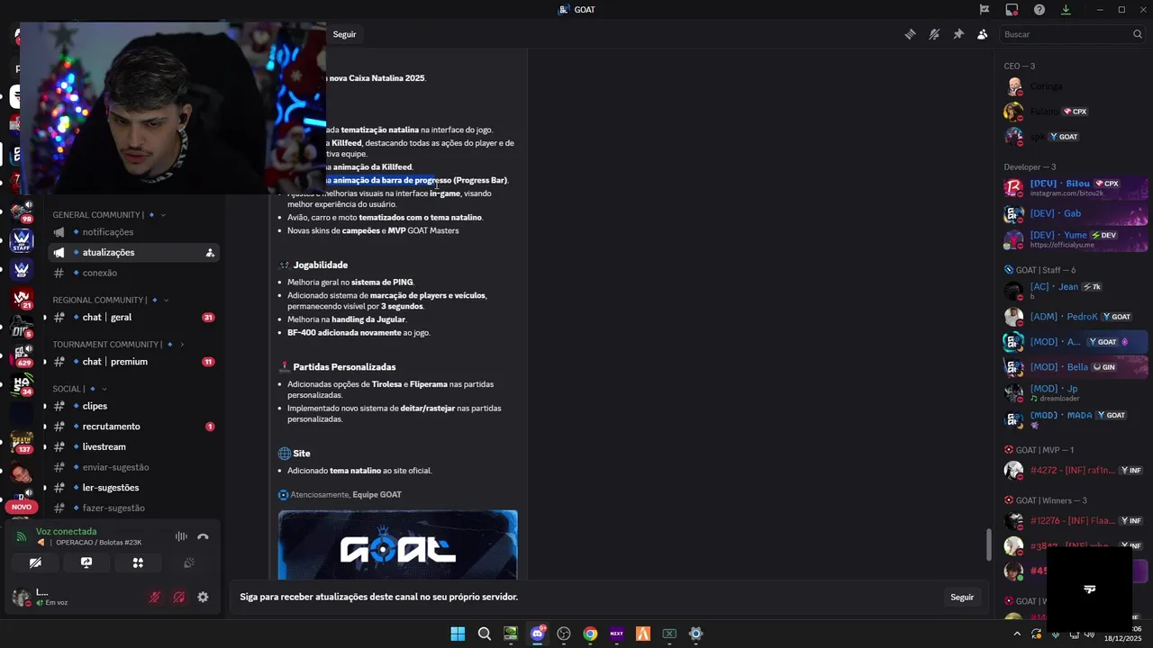Open the voice activities button
This screenshot has width=1153, height=648.
click(x=138, y=562)
